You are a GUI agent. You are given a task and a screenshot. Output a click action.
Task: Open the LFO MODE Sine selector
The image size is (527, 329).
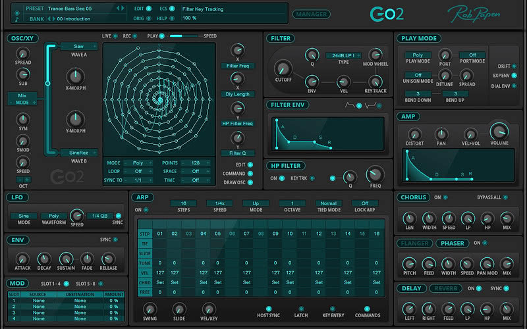pos(24,216)
